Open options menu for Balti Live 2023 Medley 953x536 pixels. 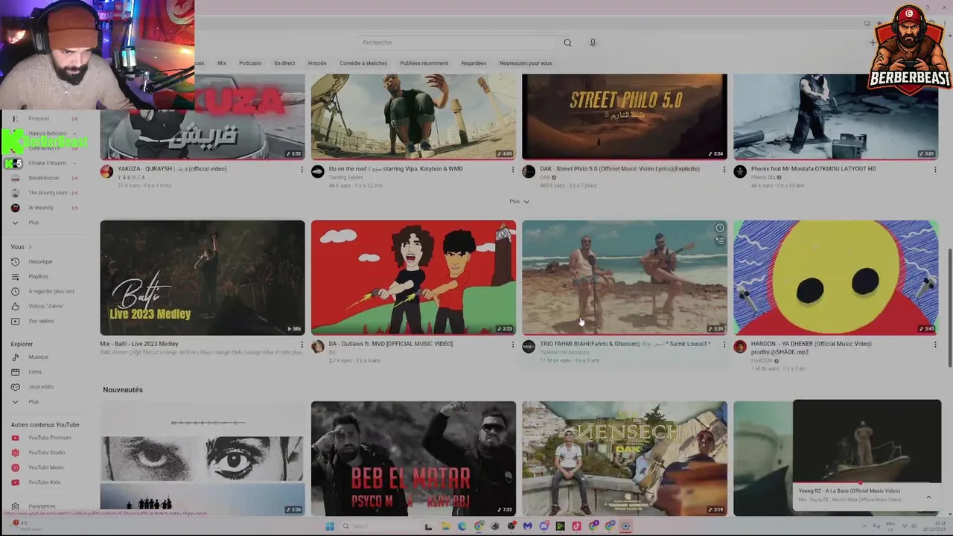point(302,345)
